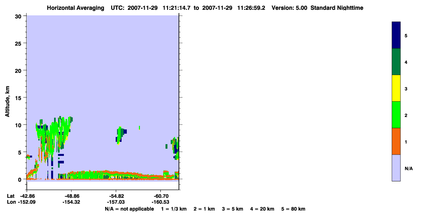Screen dimensions: 426x218
Task: Click longitude value -157.03
Action: [116, 202]
